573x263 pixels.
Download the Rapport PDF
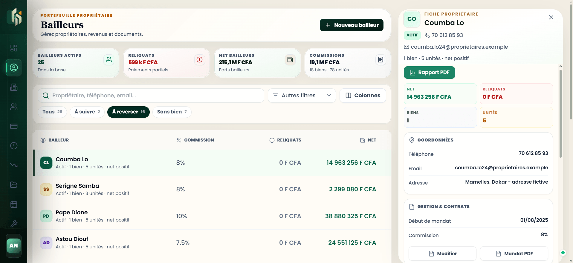pyautogui.click(x=429, y=73)
